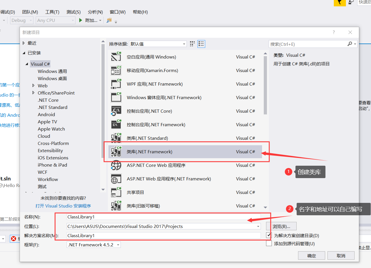Screen dimensions: 371x268
Task: Select the Windows 窗体应用 template icon
Action: point(116,97)
